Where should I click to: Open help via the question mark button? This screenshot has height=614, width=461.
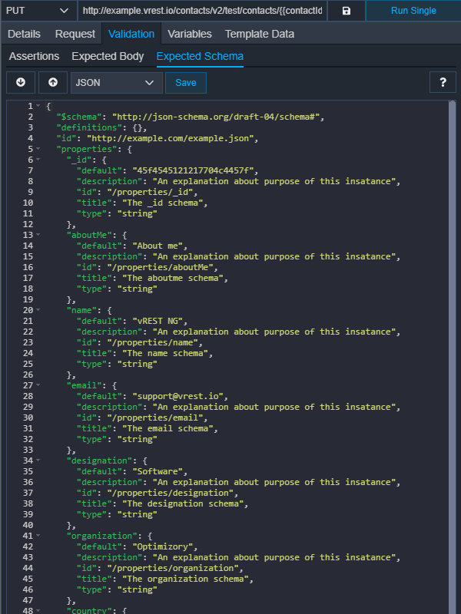[443, 82]
